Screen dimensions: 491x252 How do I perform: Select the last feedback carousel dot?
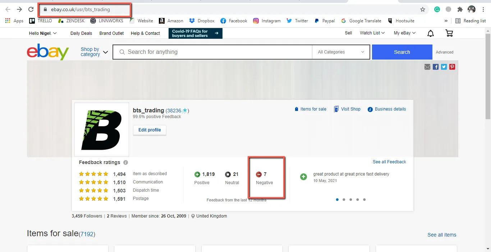point(364,200)
